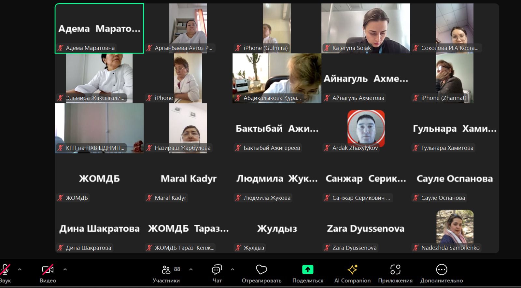Click the muted mic icon beside Maral Kadyr
This screenshot has width=521, height=288.
149,198
